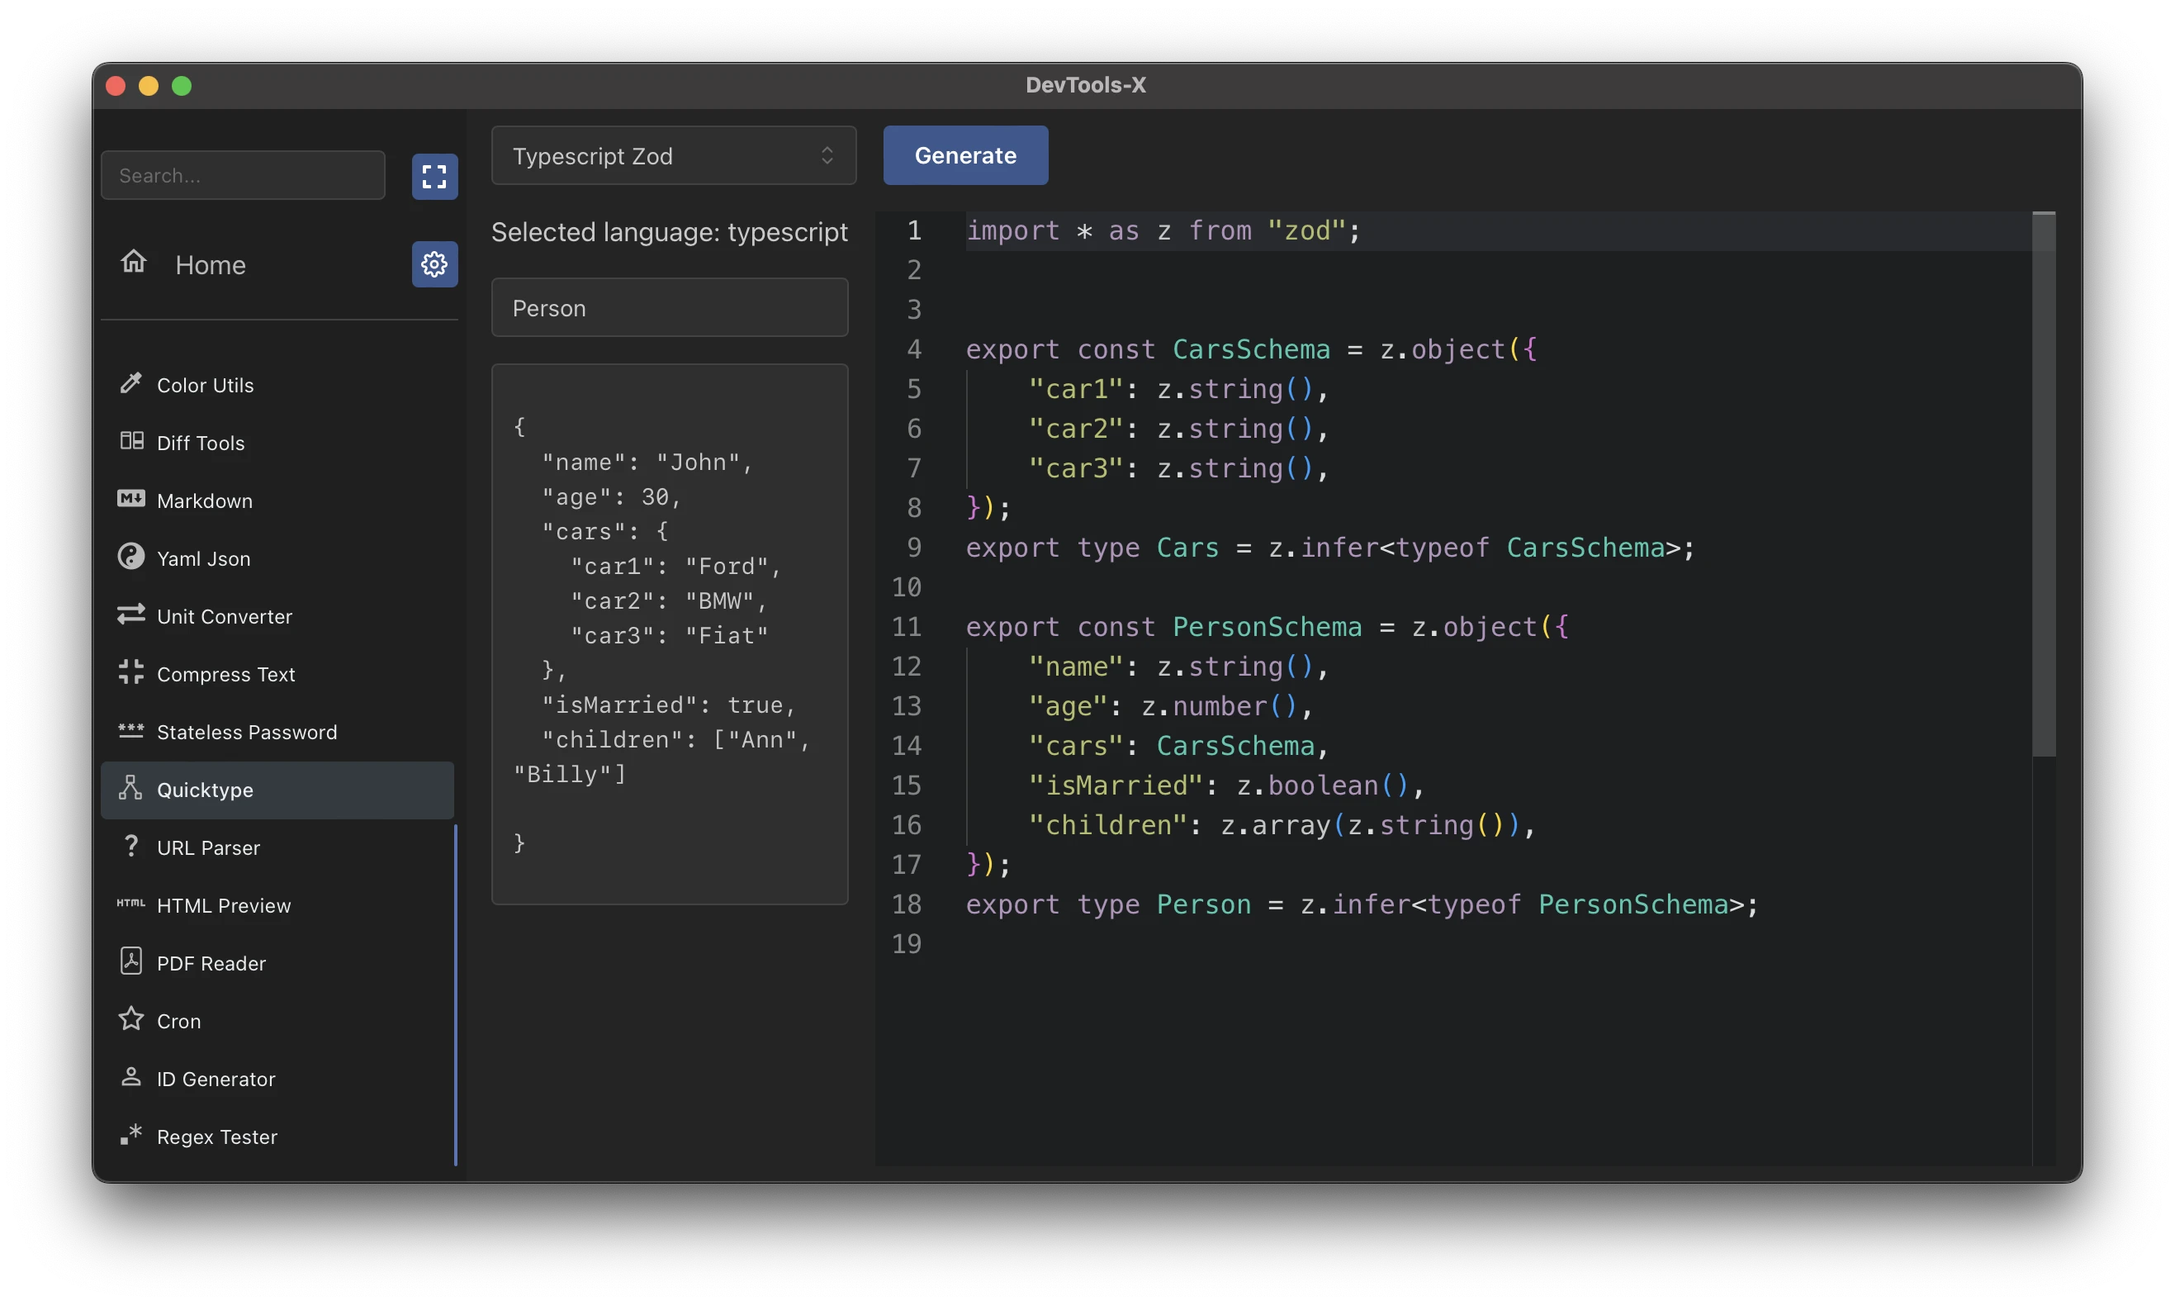The image size is (2175, 1305).
Task: Click the Markdown icon in sidebar
Action: [131, 500]
